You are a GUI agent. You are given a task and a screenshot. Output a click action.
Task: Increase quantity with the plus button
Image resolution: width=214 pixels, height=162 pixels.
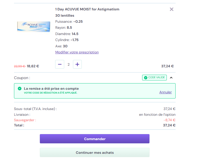77,64
